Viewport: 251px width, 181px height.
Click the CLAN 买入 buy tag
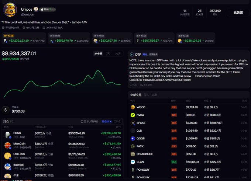click(x=174, y=162)
